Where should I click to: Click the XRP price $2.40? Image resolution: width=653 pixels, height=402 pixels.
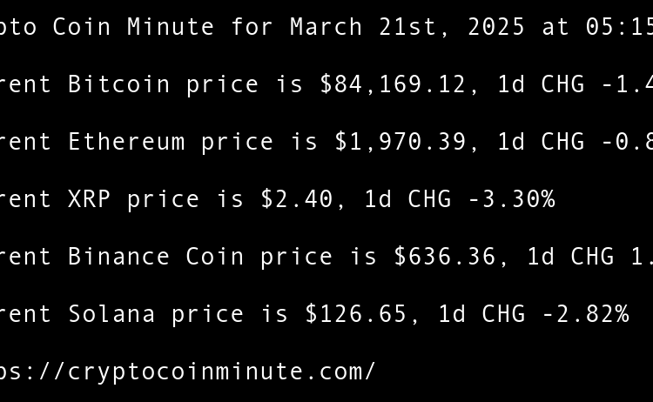(x=297, y=199)
